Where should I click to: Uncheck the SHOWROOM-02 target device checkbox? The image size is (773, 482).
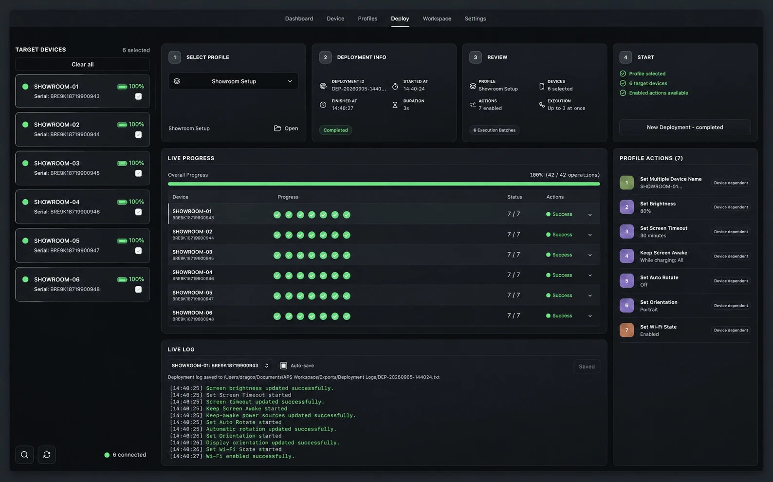pos(138,134)
